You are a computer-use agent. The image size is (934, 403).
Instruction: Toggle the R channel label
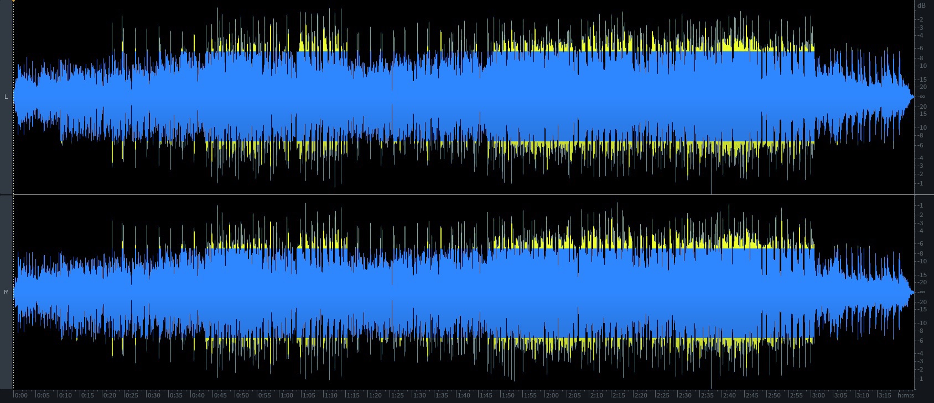[x=6, y=292]
